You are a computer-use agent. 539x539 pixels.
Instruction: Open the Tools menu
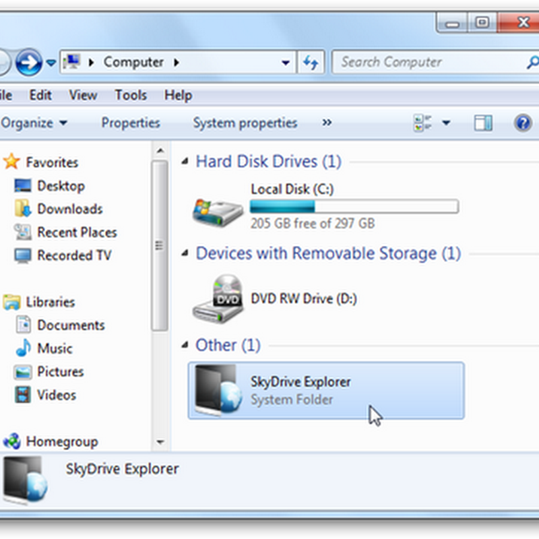tap(131, 95)
